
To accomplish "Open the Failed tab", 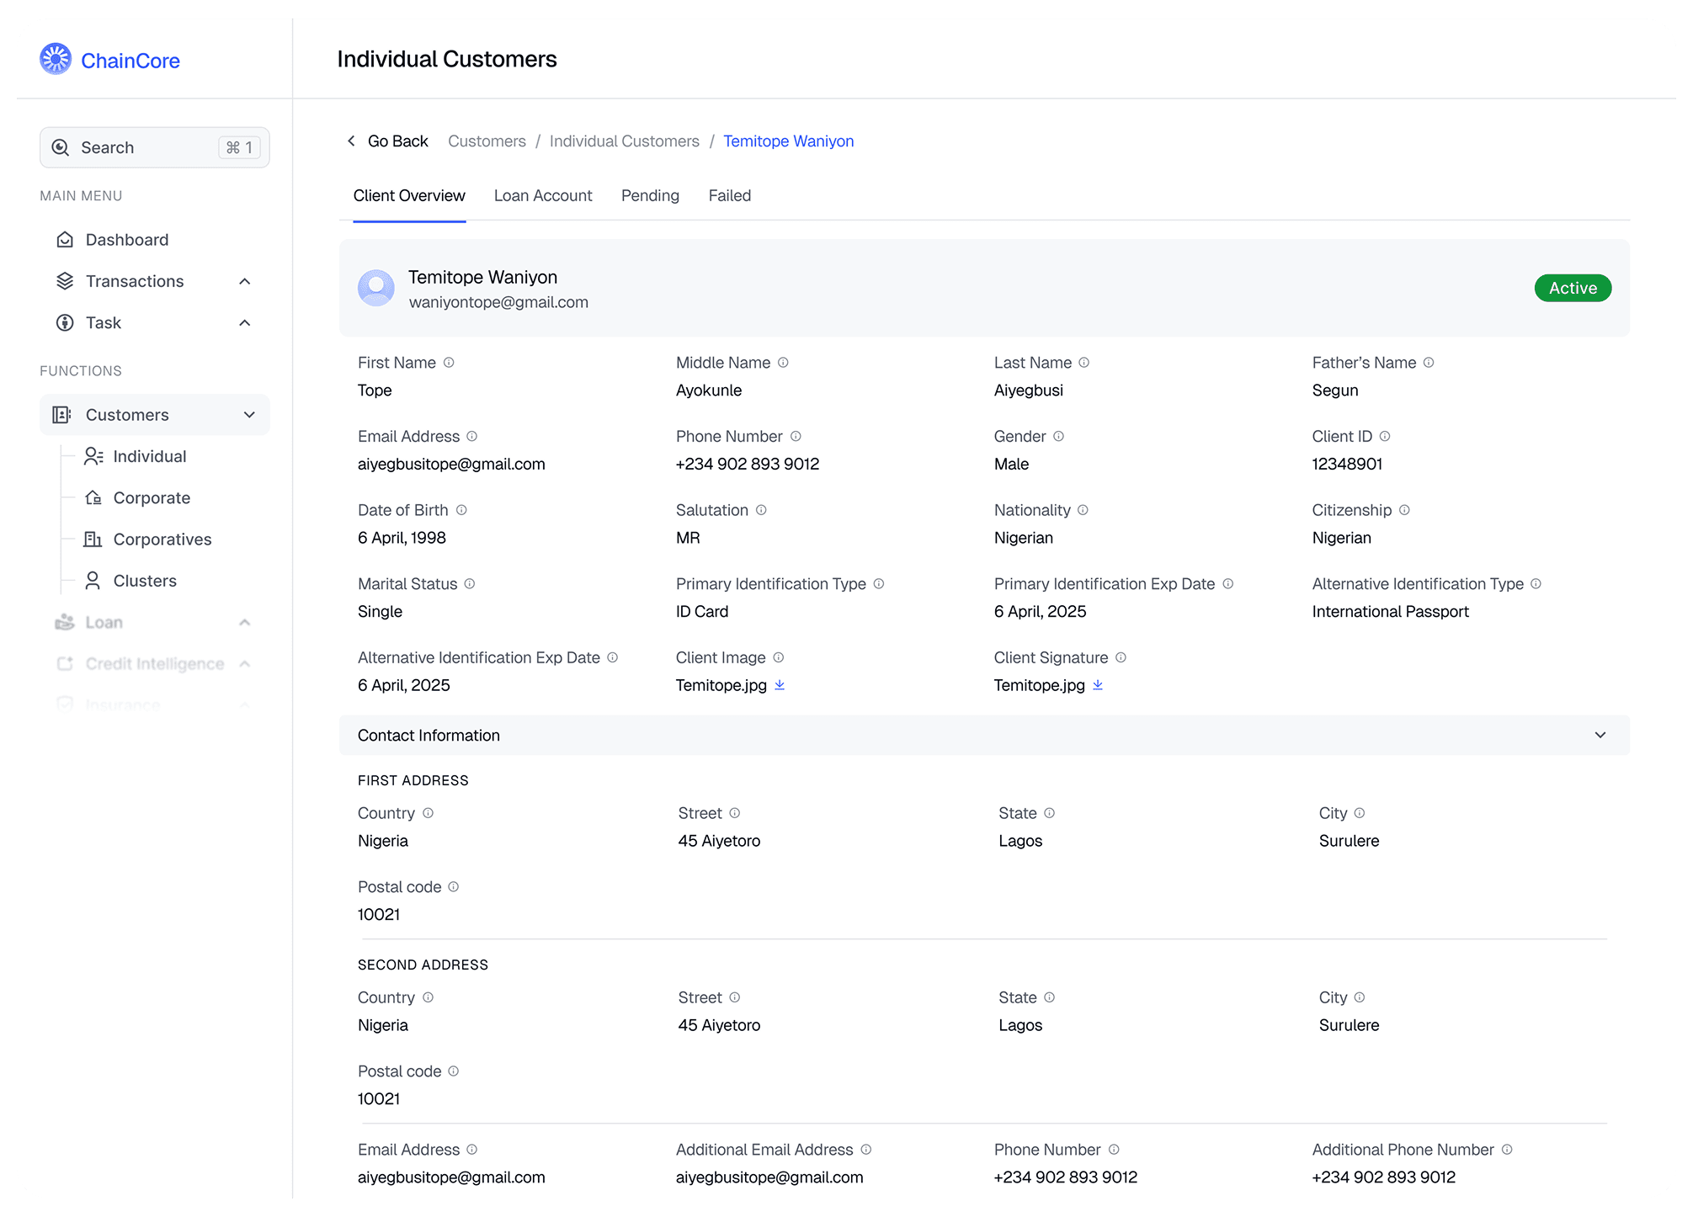I will (729, 195).
